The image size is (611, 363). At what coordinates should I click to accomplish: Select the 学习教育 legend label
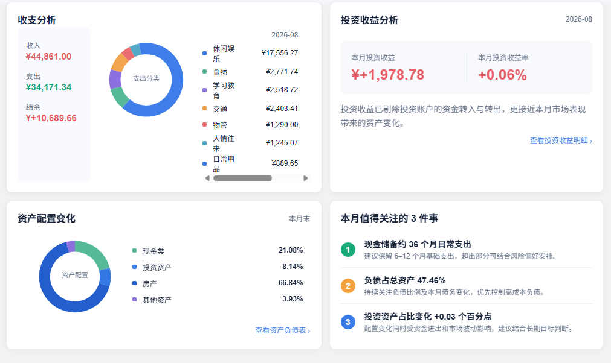point(224,90)
